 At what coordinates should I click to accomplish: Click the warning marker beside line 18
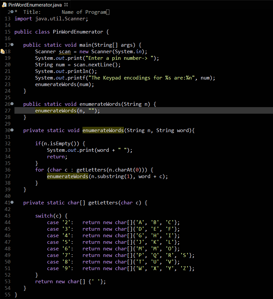[x=2, y=51]
